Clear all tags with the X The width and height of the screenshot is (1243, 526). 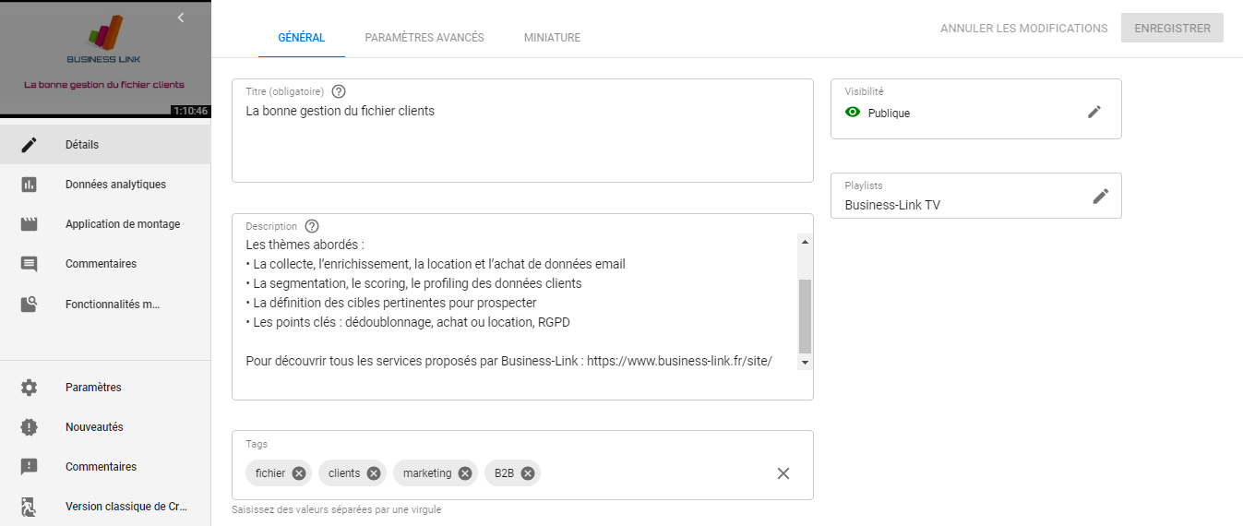(783, 473)
